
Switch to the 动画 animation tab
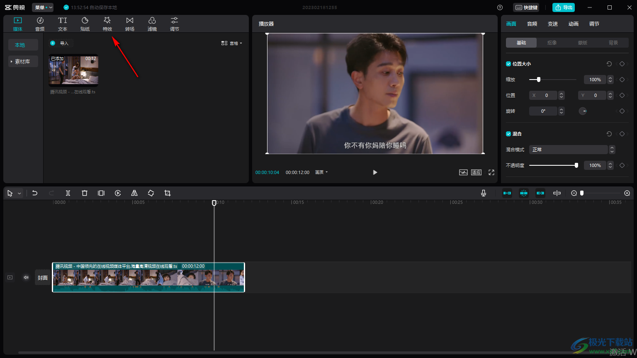574,24
